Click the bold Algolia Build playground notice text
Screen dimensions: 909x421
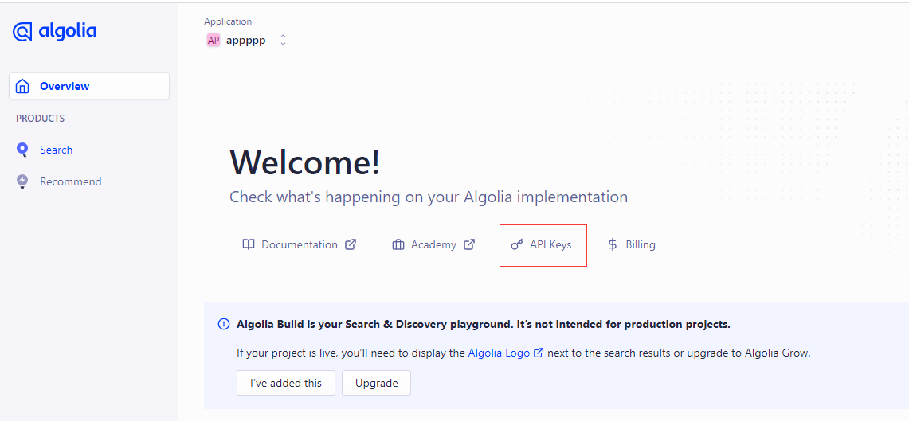click(x=484, y=324)
